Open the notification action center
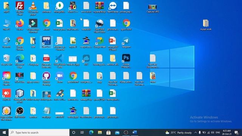Screen dimensions: 242x136 pos(236,133)
